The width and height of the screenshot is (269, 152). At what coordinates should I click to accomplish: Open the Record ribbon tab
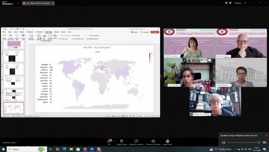tap(56, 32)
